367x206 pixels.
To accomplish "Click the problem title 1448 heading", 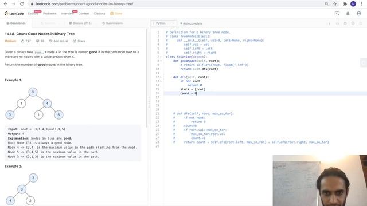I will (x=40, y=34).
